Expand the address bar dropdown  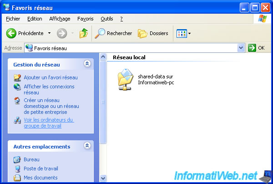click(x=241, y=48)
